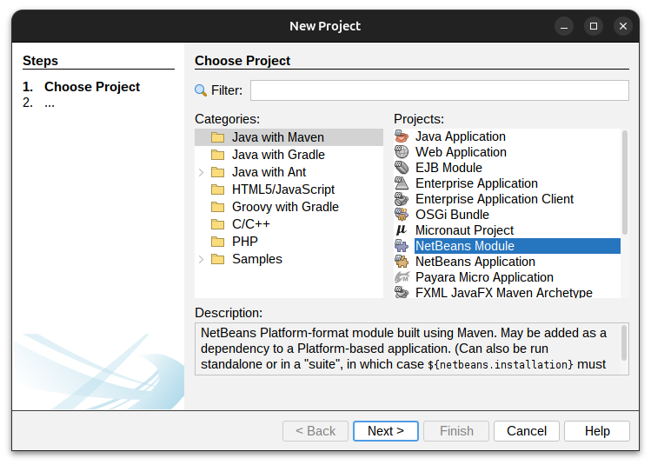Click the OSGi Bundle icon
651x465 pixels.
pyautogui.click(x=402, y=215)
